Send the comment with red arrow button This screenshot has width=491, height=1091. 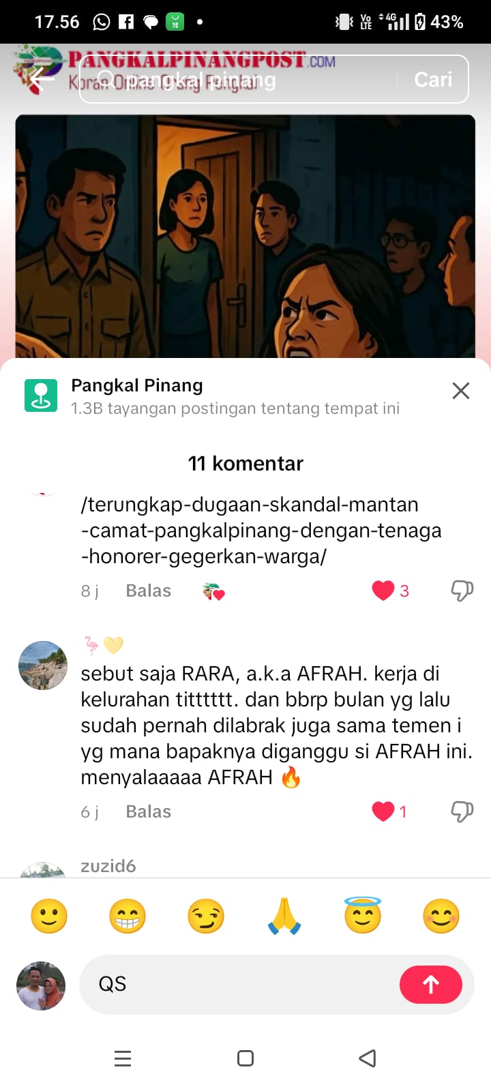431,985
